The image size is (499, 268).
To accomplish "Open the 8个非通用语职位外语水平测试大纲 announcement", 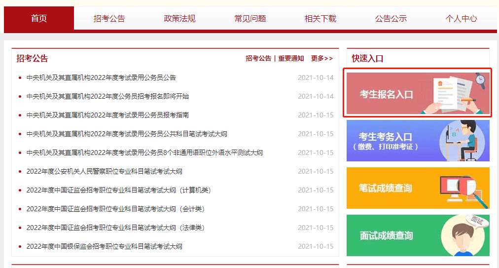I will pyautogui.click(x=144, y=153).
